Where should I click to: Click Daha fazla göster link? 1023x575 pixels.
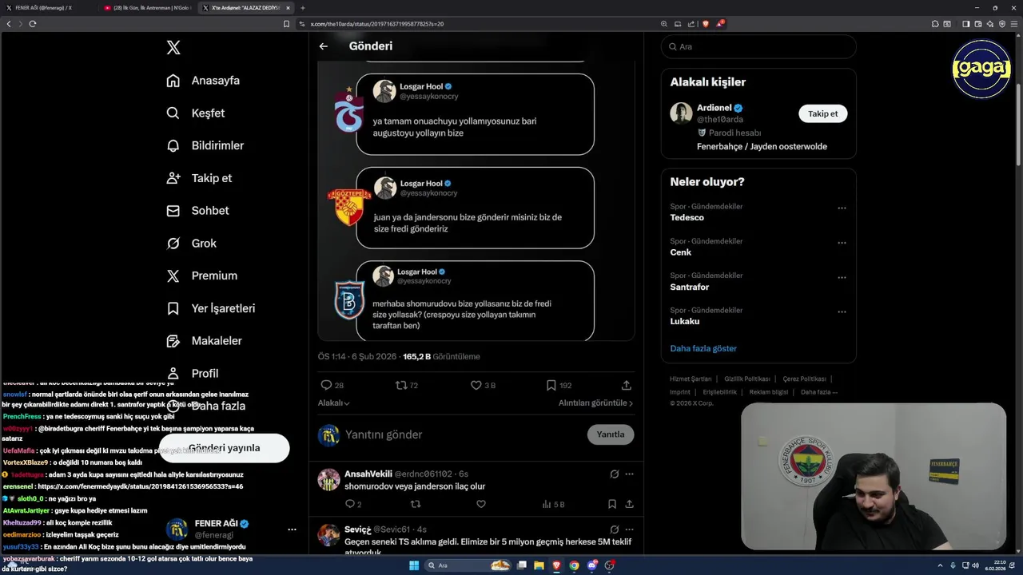tap(703, 348)
